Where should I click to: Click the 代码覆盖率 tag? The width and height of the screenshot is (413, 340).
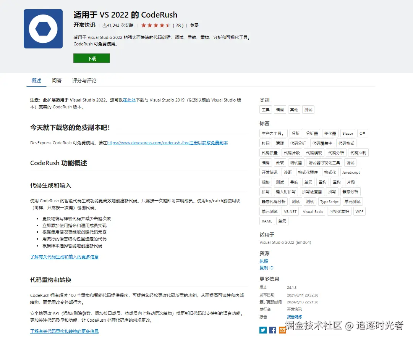click(322, 143)
